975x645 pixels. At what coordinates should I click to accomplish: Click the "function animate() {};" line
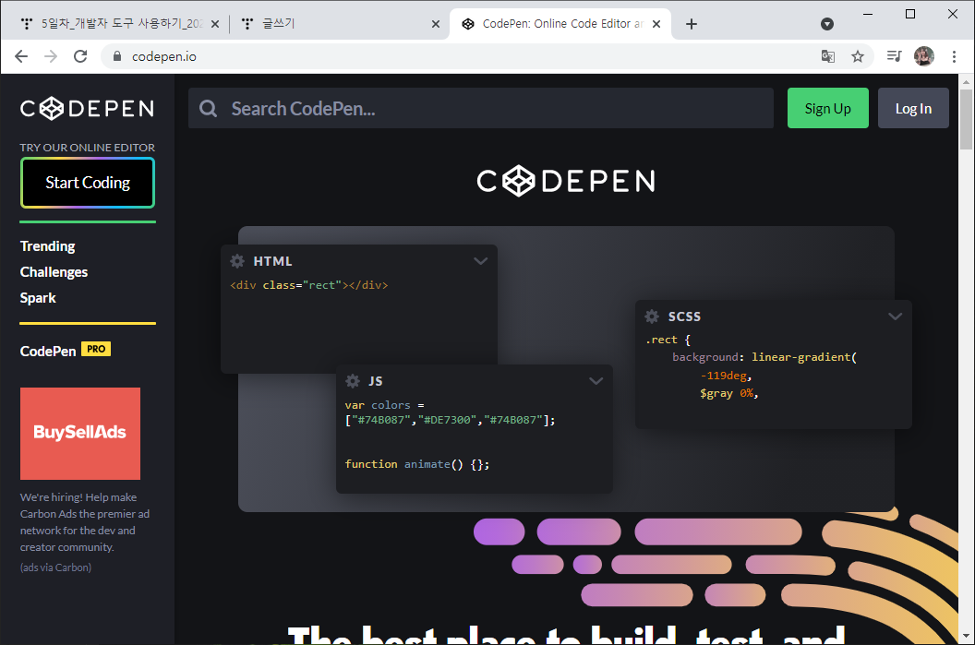coord(417,464)
